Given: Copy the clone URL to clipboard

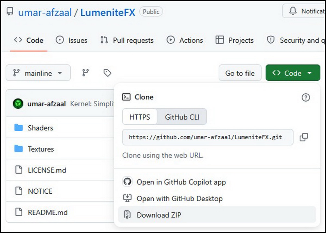Looking at the screenshot, I should point(304,137).
